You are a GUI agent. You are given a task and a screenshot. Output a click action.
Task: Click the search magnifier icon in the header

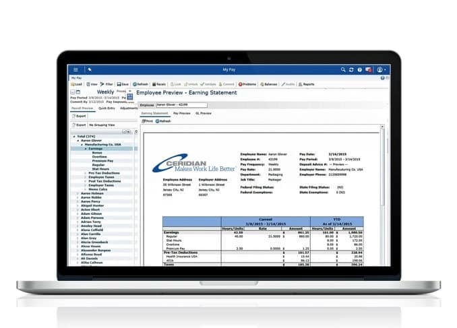pyautogui.click(x=343, y=69)
